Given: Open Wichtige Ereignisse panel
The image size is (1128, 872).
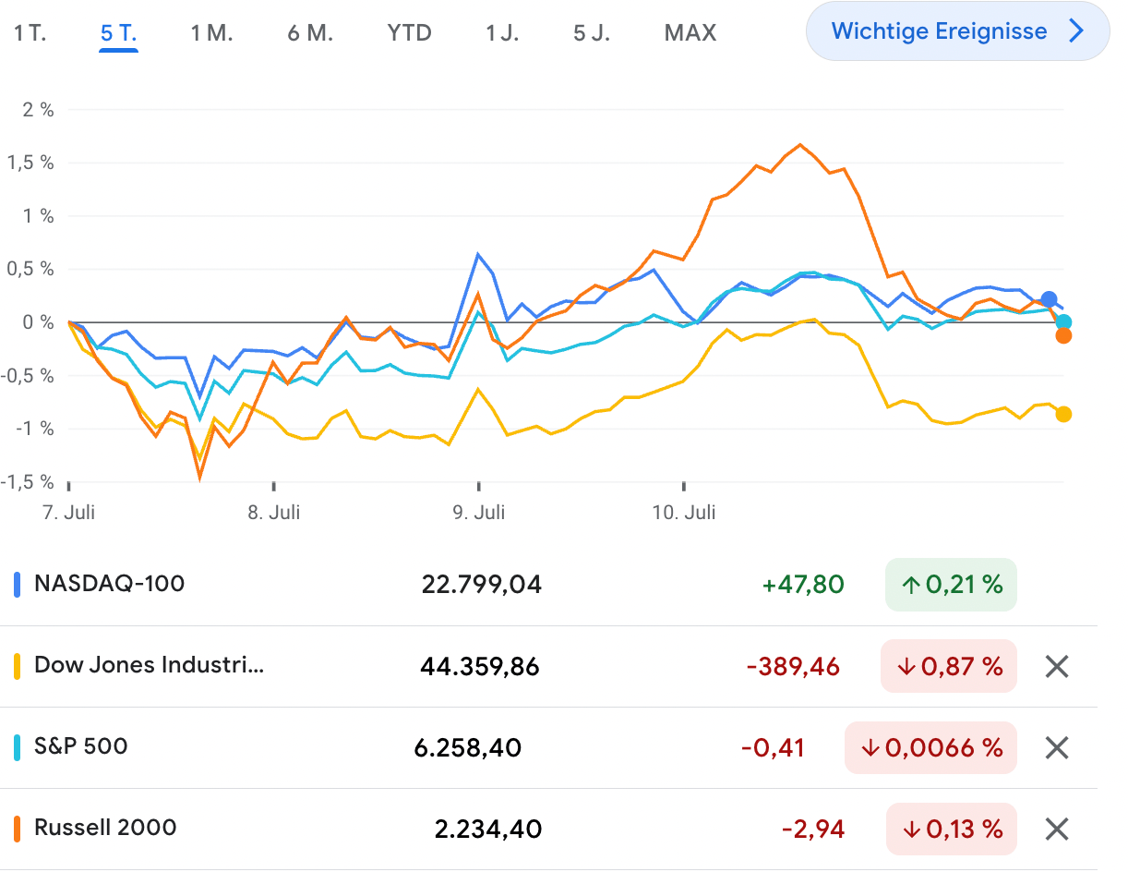Looking at the screenshot, I should (x=957, y=31).
